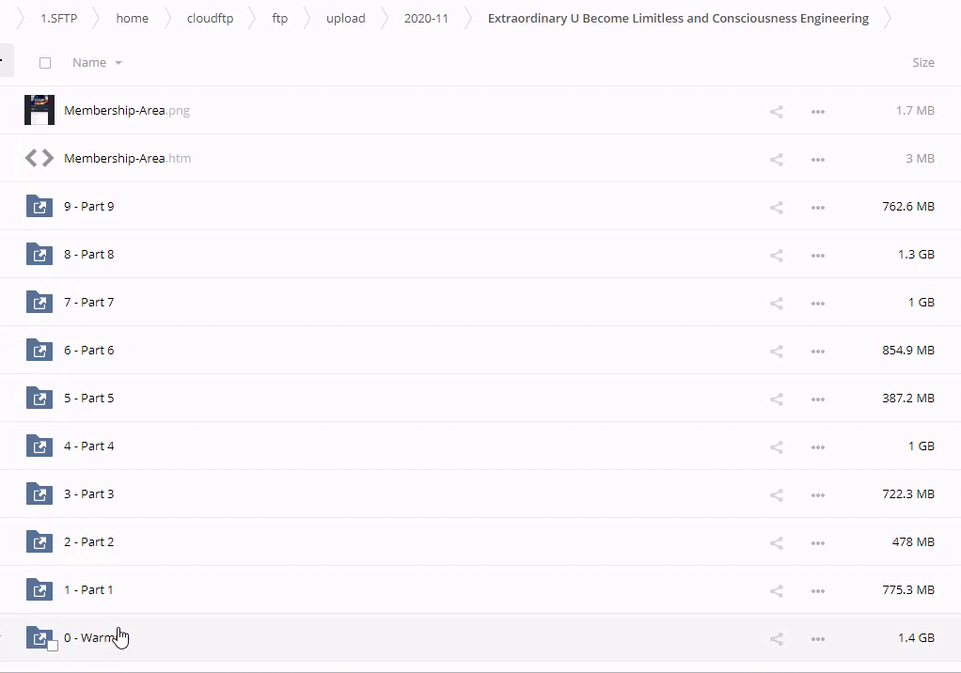
Task: Click share icon on 6 - Part 6 row
Action: pos(776,351)
